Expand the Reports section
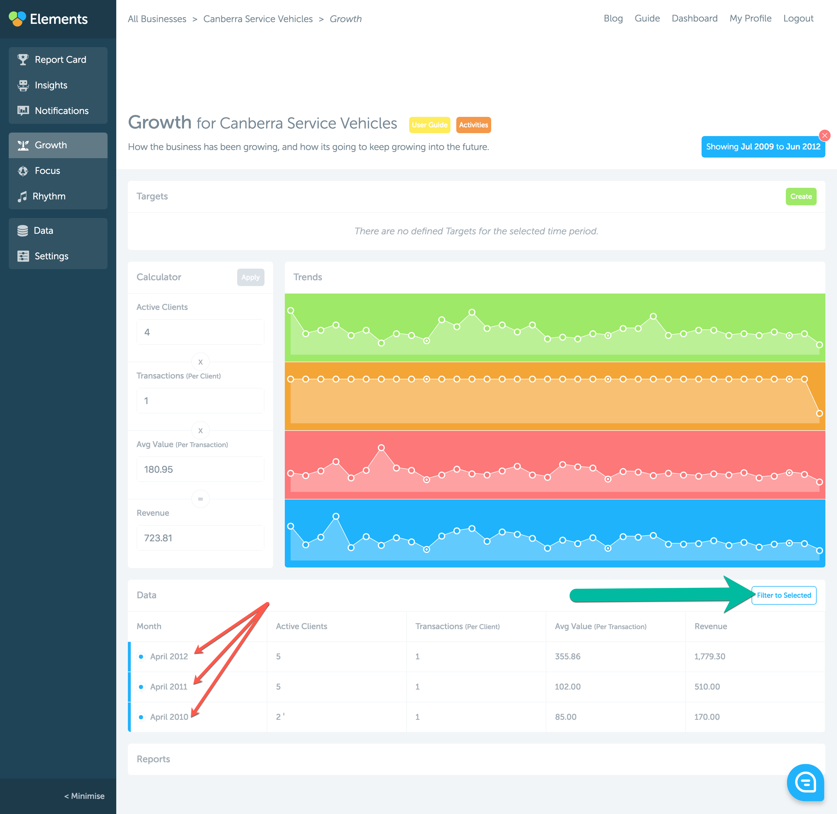 pyautogui.click(x=153, y=759)
